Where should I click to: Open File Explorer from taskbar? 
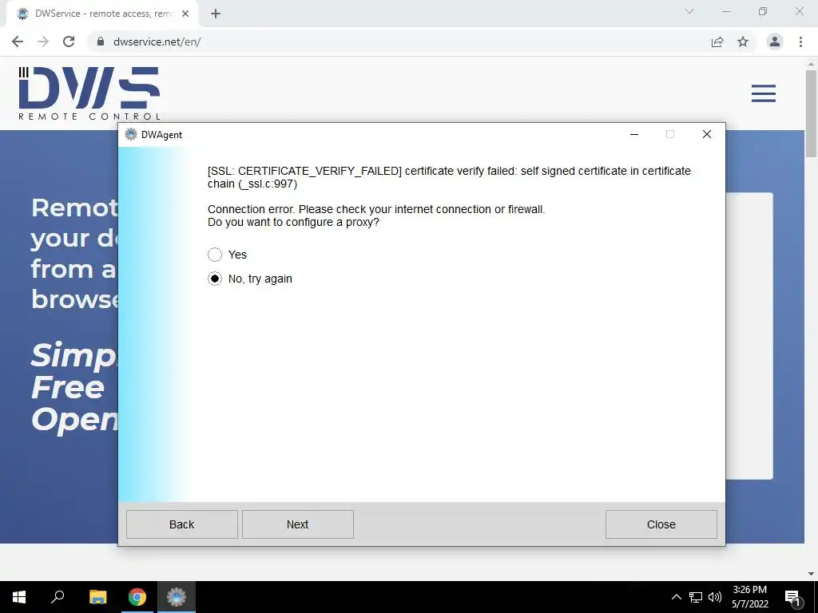97,597
